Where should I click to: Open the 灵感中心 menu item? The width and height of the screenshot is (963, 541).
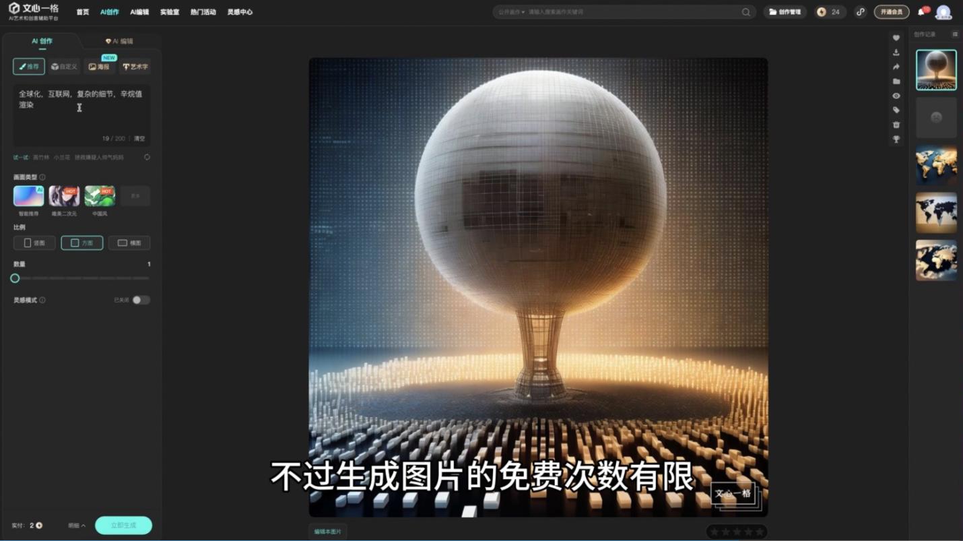click(240, 11)
